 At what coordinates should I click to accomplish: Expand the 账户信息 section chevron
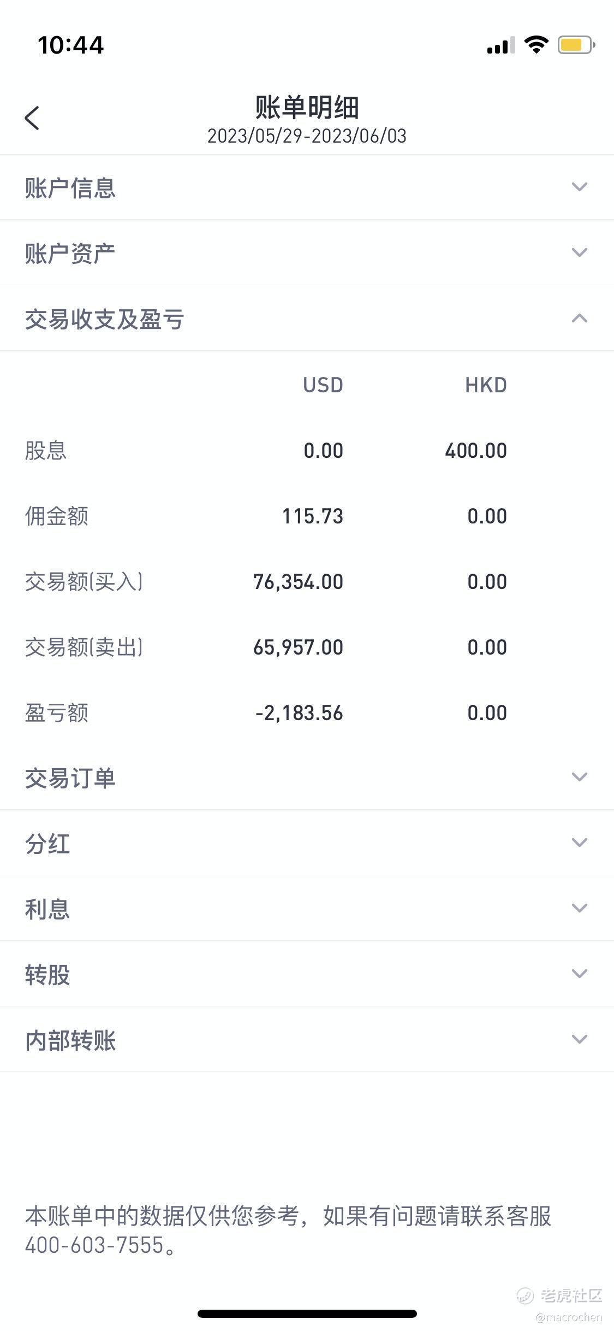point(579,187)
